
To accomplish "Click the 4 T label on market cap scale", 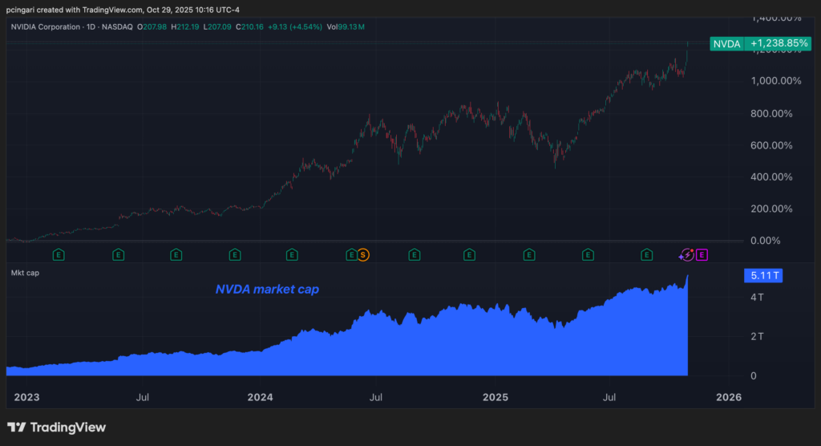I will [755, 297].
